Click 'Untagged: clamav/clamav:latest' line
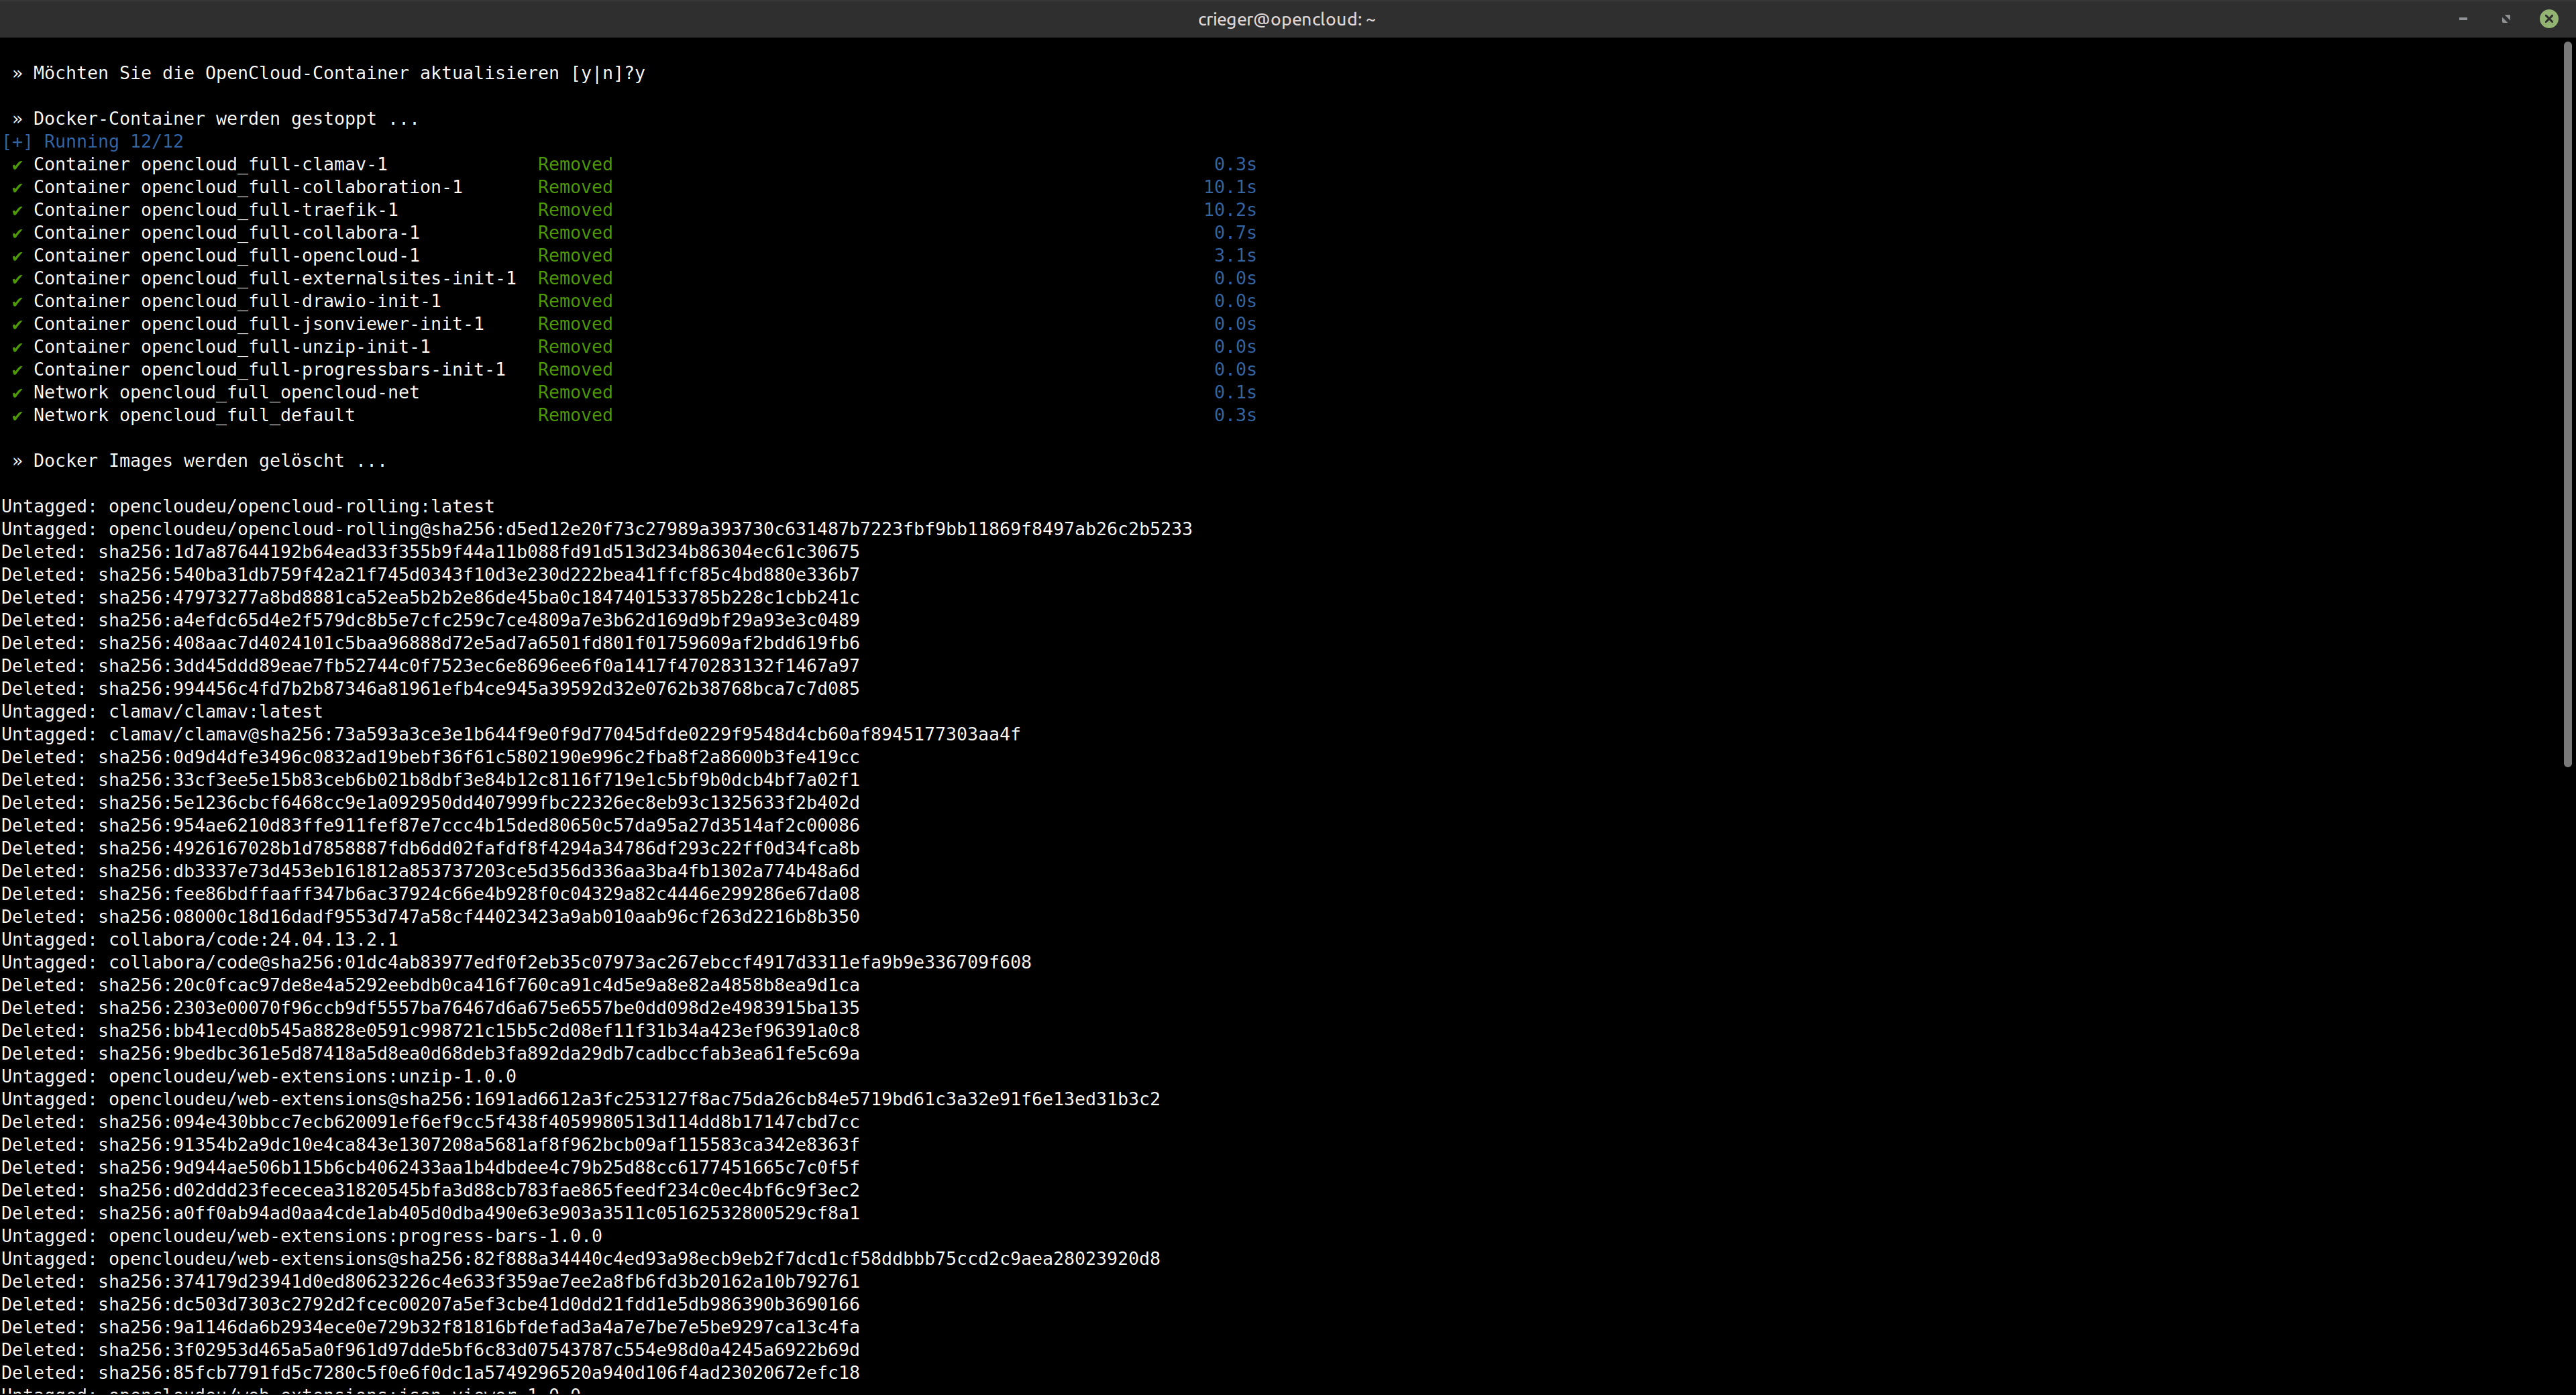Screen dimensions: 2576x1395 point(162,712)
